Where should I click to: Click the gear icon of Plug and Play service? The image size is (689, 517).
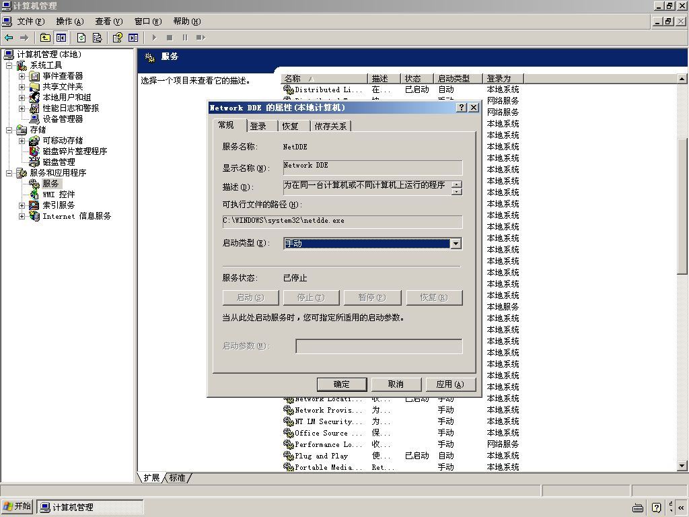click(288, 456)
